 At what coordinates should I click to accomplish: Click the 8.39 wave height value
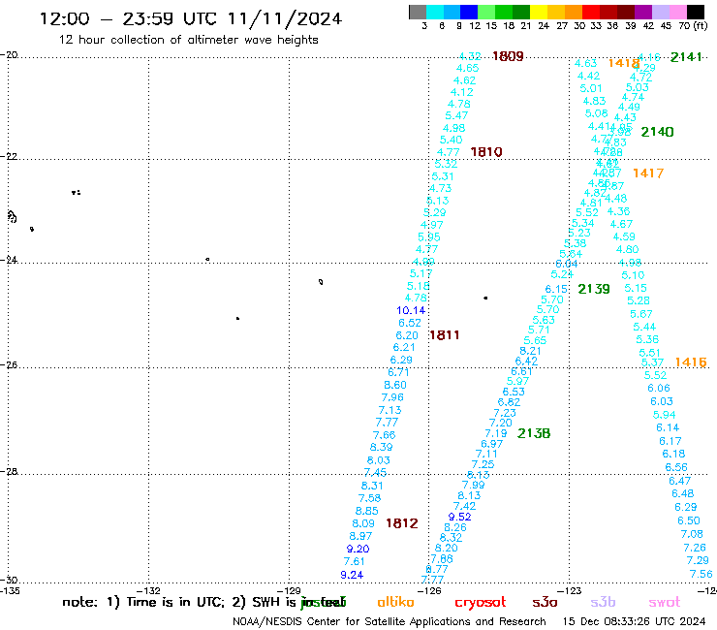[x=381, y=447]
